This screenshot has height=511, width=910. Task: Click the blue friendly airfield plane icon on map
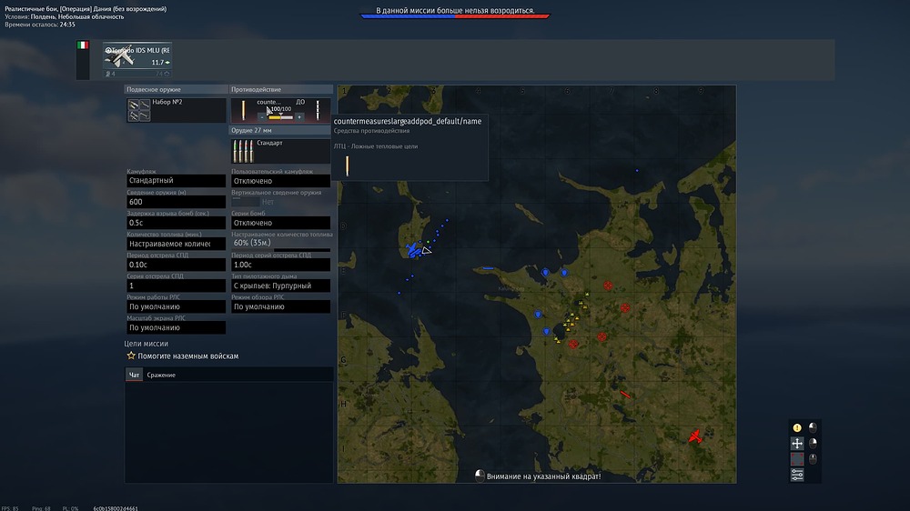(412, 250)
